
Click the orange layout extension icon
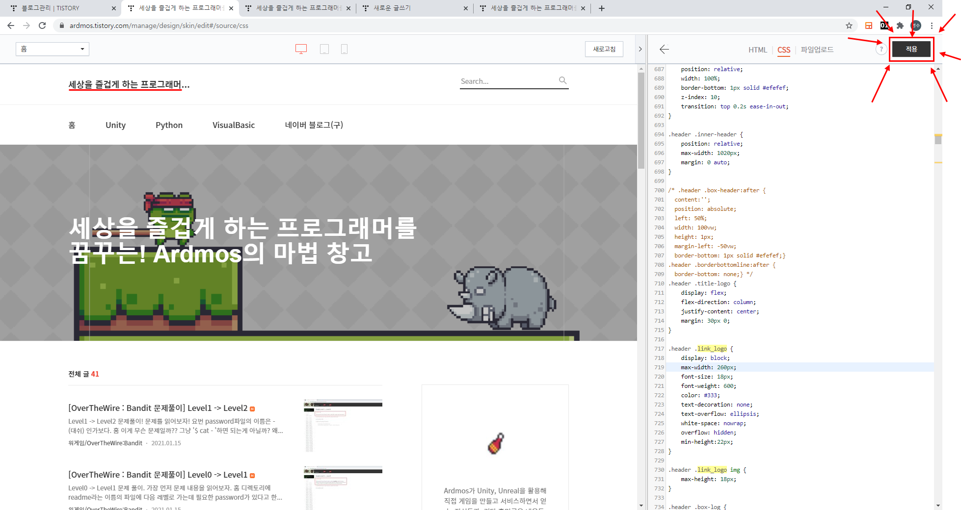tap(869, 25)
